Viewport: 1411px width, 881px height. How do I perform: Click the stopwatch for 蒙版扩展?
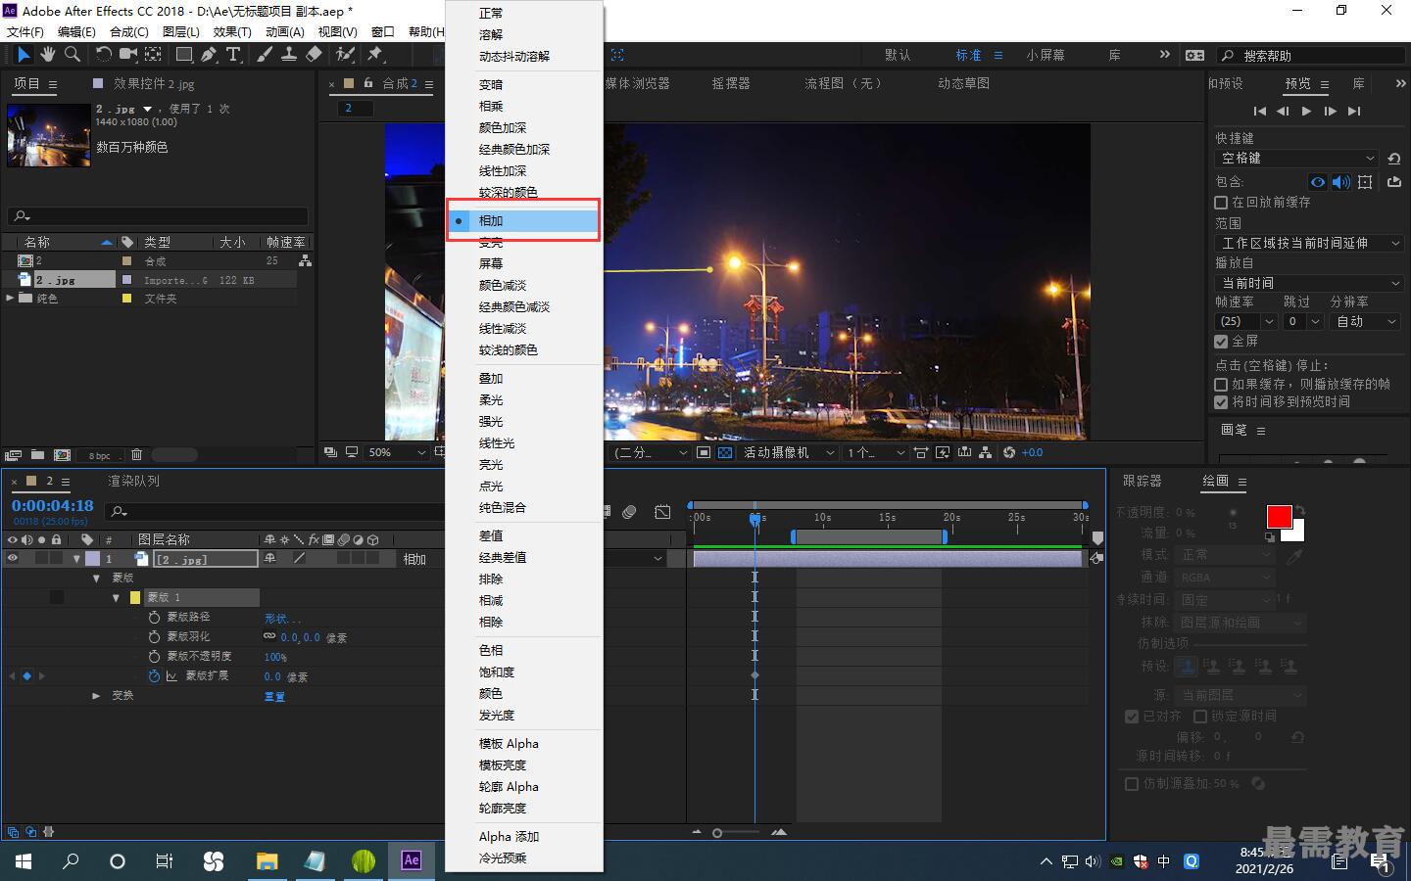point(154,676)
